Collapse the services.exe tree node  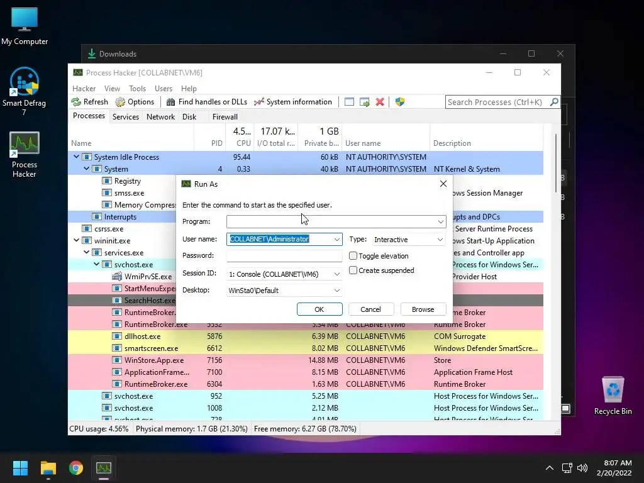86,252
